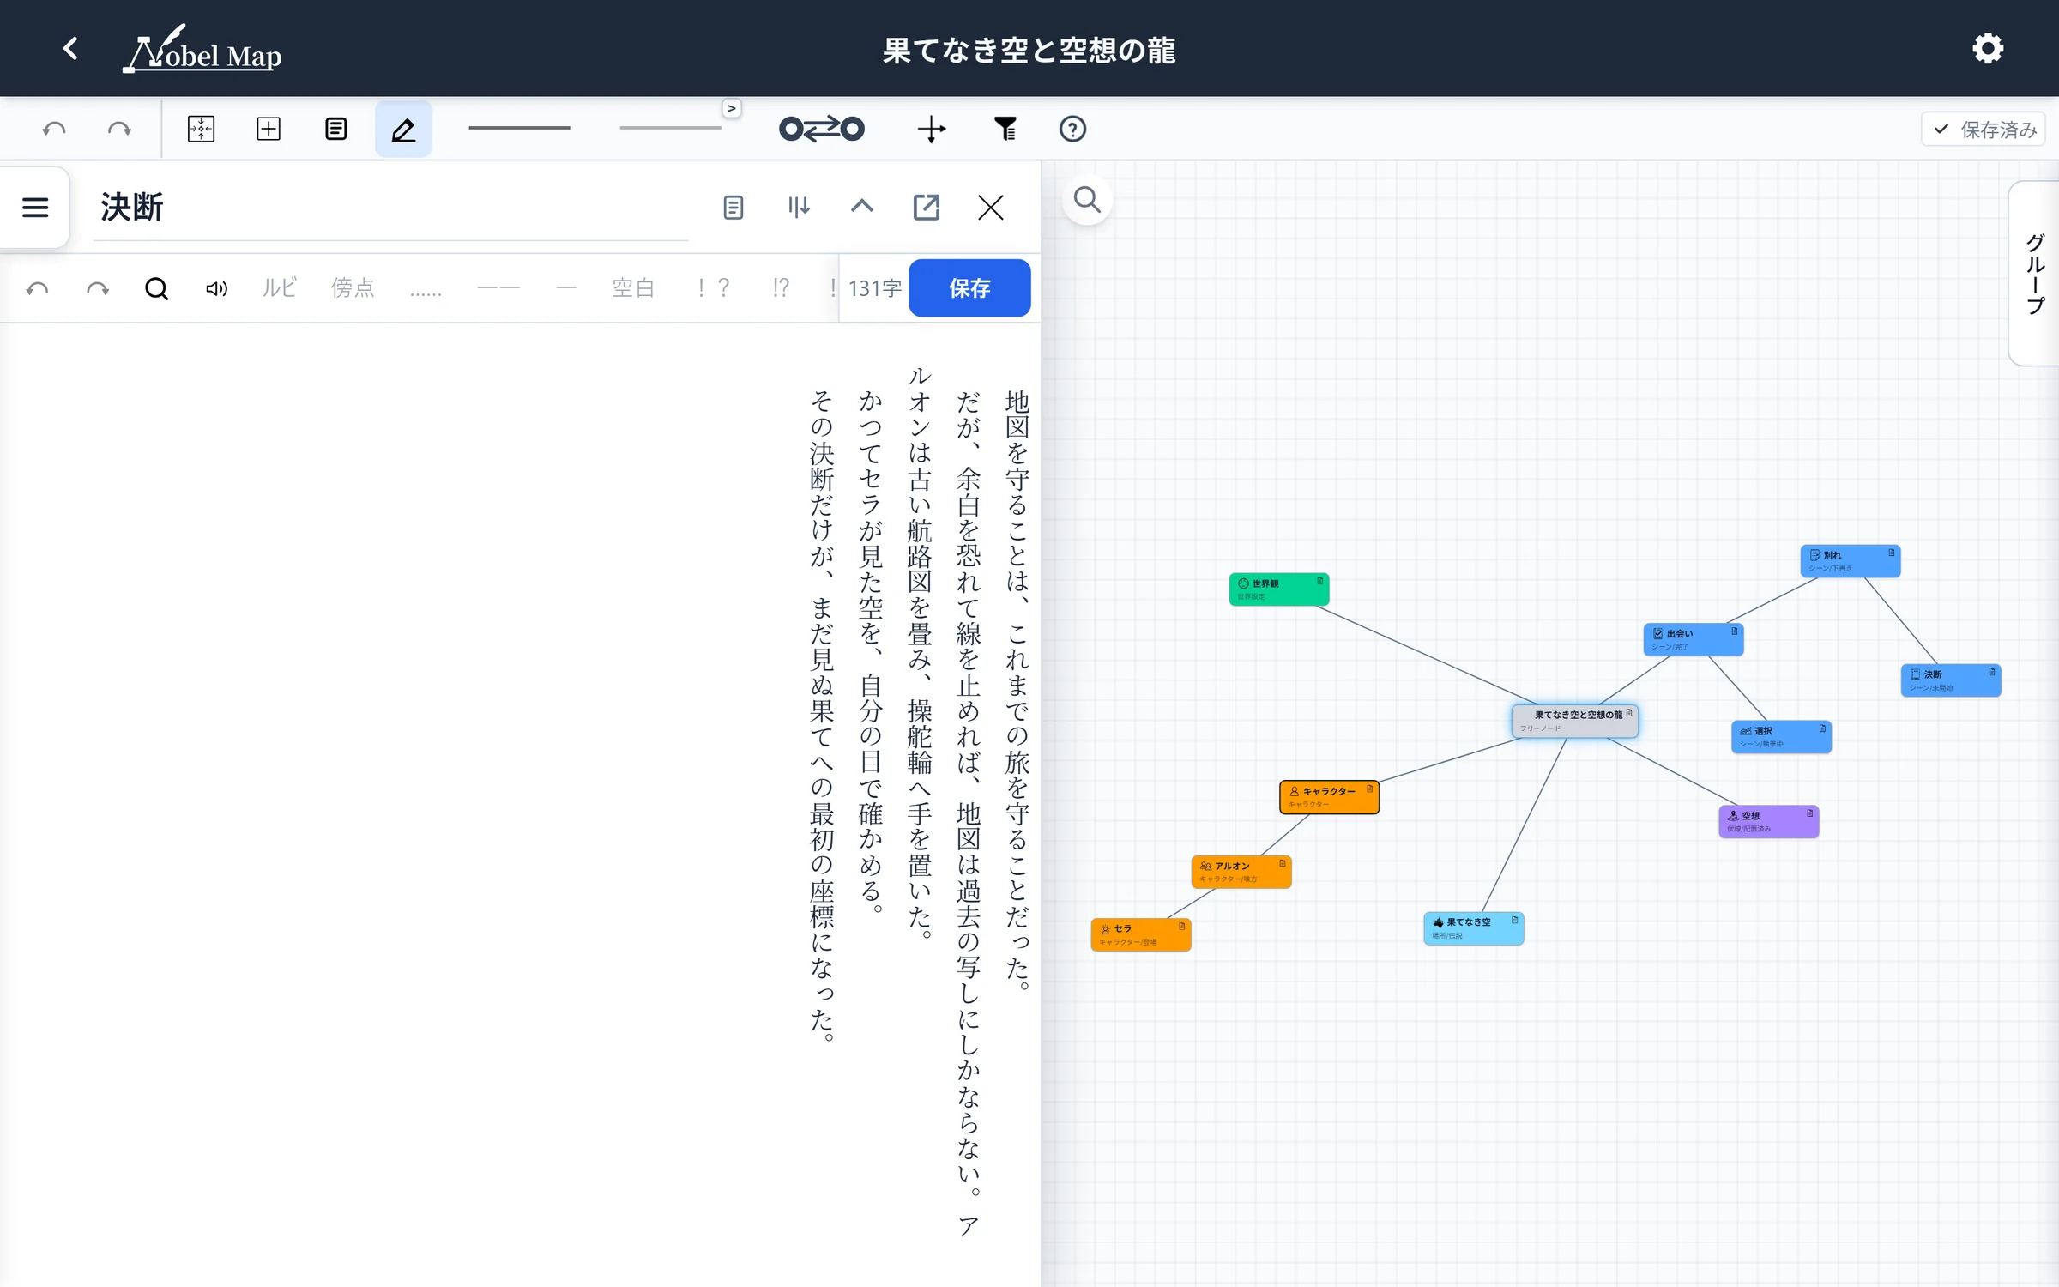Undo last map action in top toolbar
The height and width of the screenshot is (1287, 2059).
pyautogui.click(x=54, y=130)
